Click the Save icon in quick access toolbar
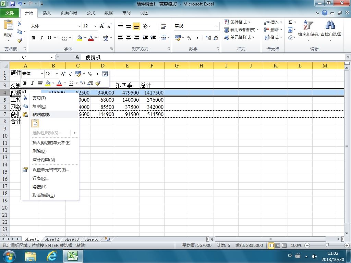351x263 pixels. 12,3
